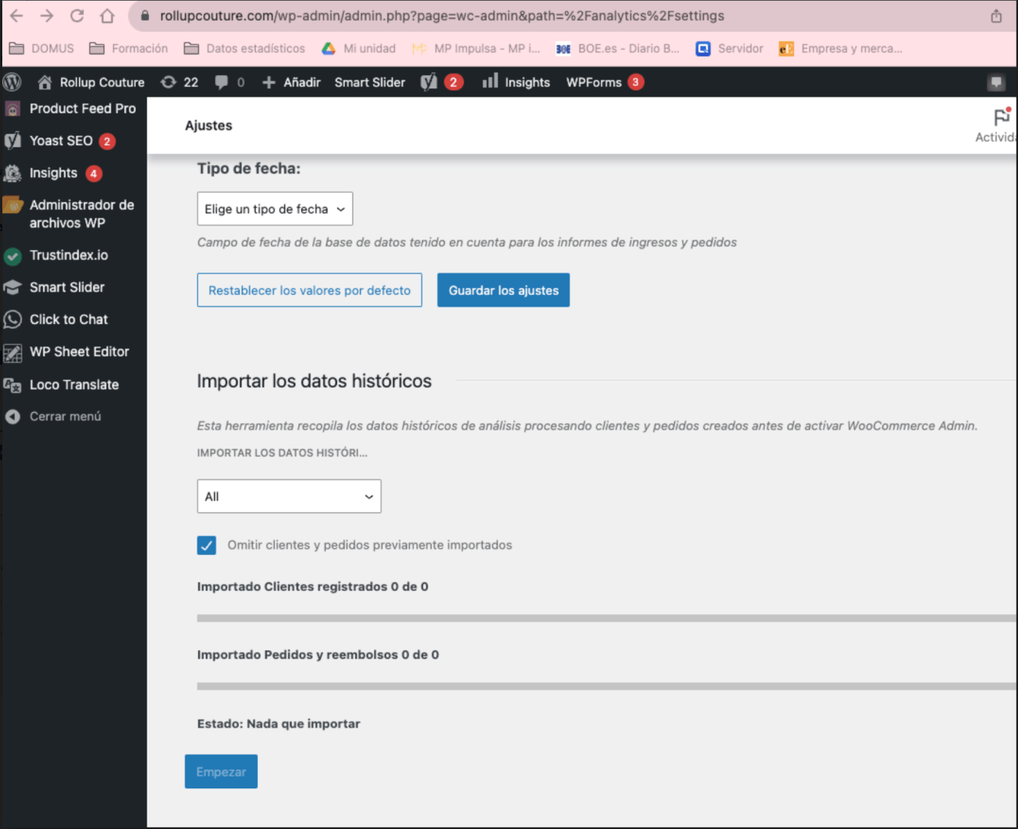
Task: Click the Pedidos y reembolsos progress bar
Action: 607,686
